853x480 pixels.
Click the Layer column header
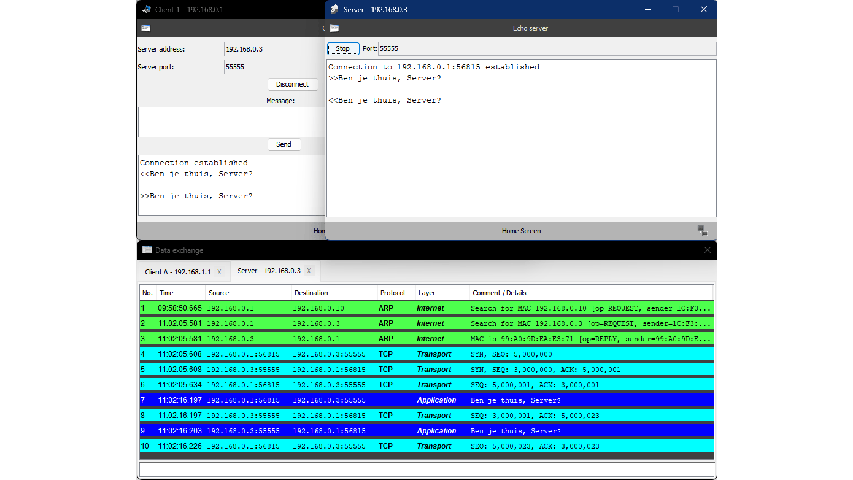[442, 293]
